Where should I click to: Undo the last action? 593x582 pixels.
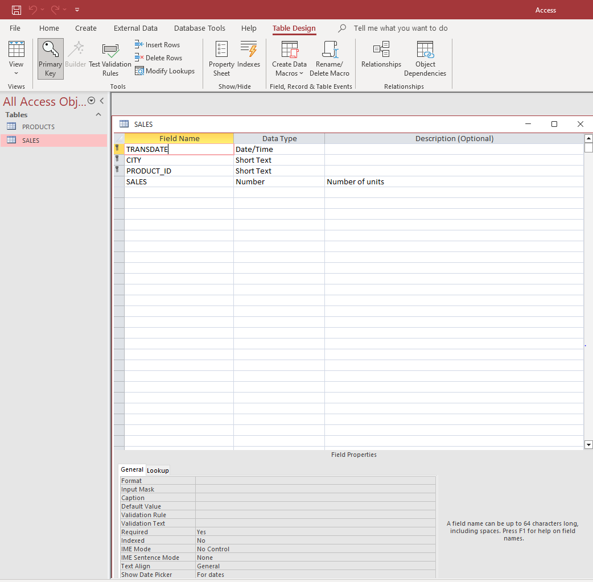point(33,10)
